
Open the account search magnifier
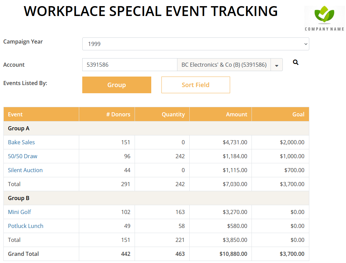click(x=295, y=62)
